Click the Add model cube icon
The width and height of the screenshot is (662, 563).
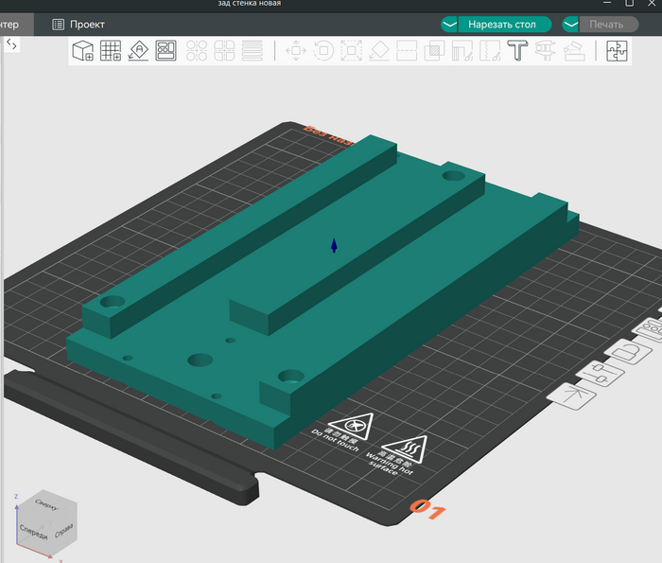click(83, 51)
